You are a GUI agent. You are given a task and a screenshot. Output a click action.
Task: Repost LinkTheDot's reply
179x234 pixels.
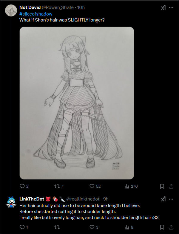(56, 227)
